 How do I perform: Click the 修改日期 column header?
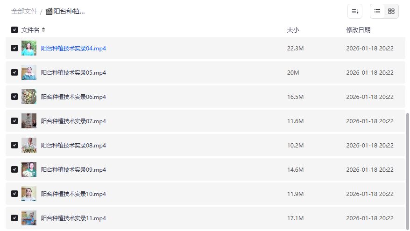[358, 30]
